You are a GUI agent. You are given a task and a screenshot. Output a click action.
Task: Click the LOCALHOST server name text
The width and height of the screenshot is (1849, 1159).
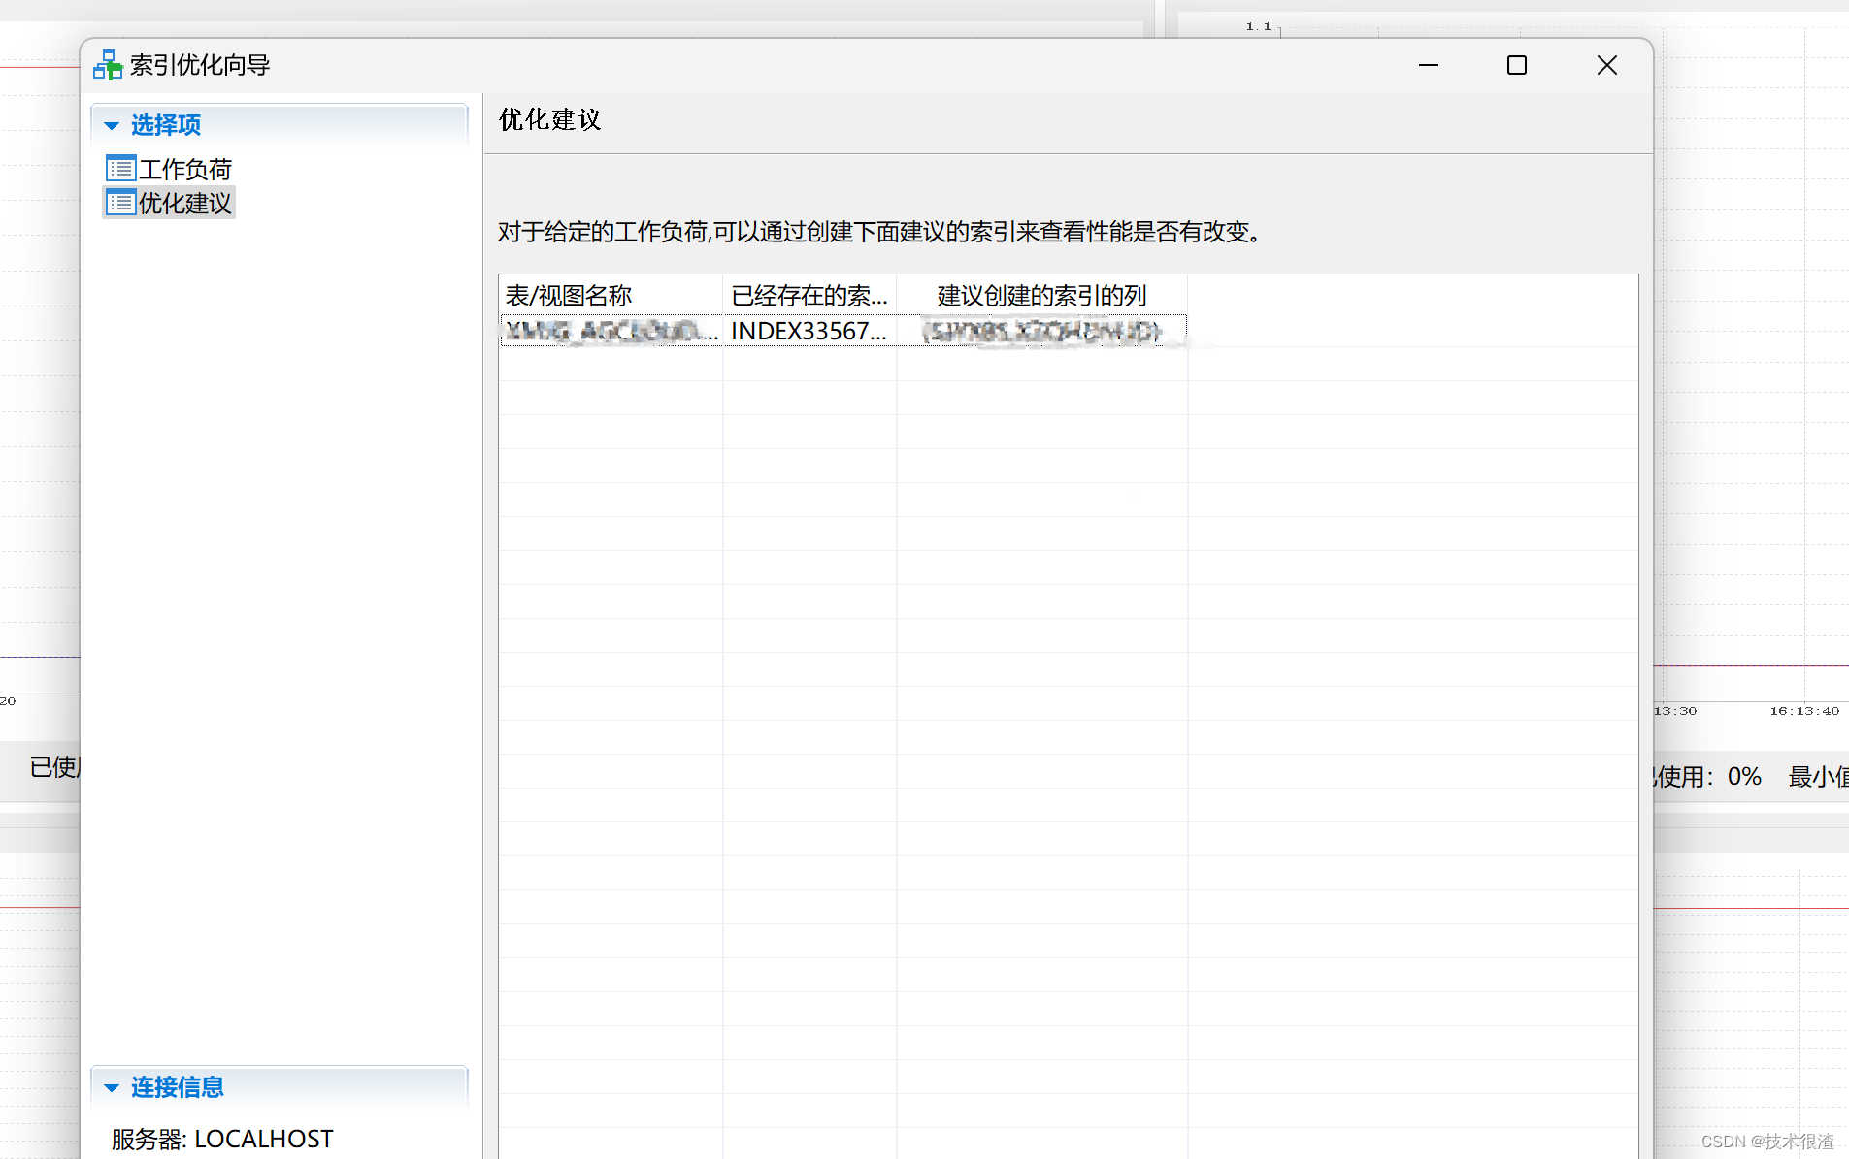tap(264, 1138)
